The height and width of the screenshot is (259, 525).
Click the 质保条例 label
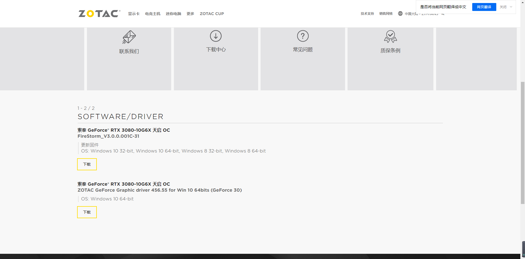pos(390,50)
